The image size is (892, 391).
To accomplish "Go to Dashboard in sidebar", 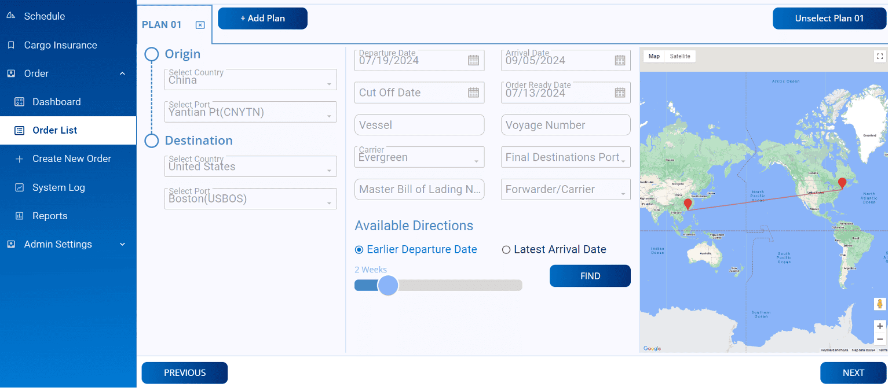I will click(x=68, y=102).
